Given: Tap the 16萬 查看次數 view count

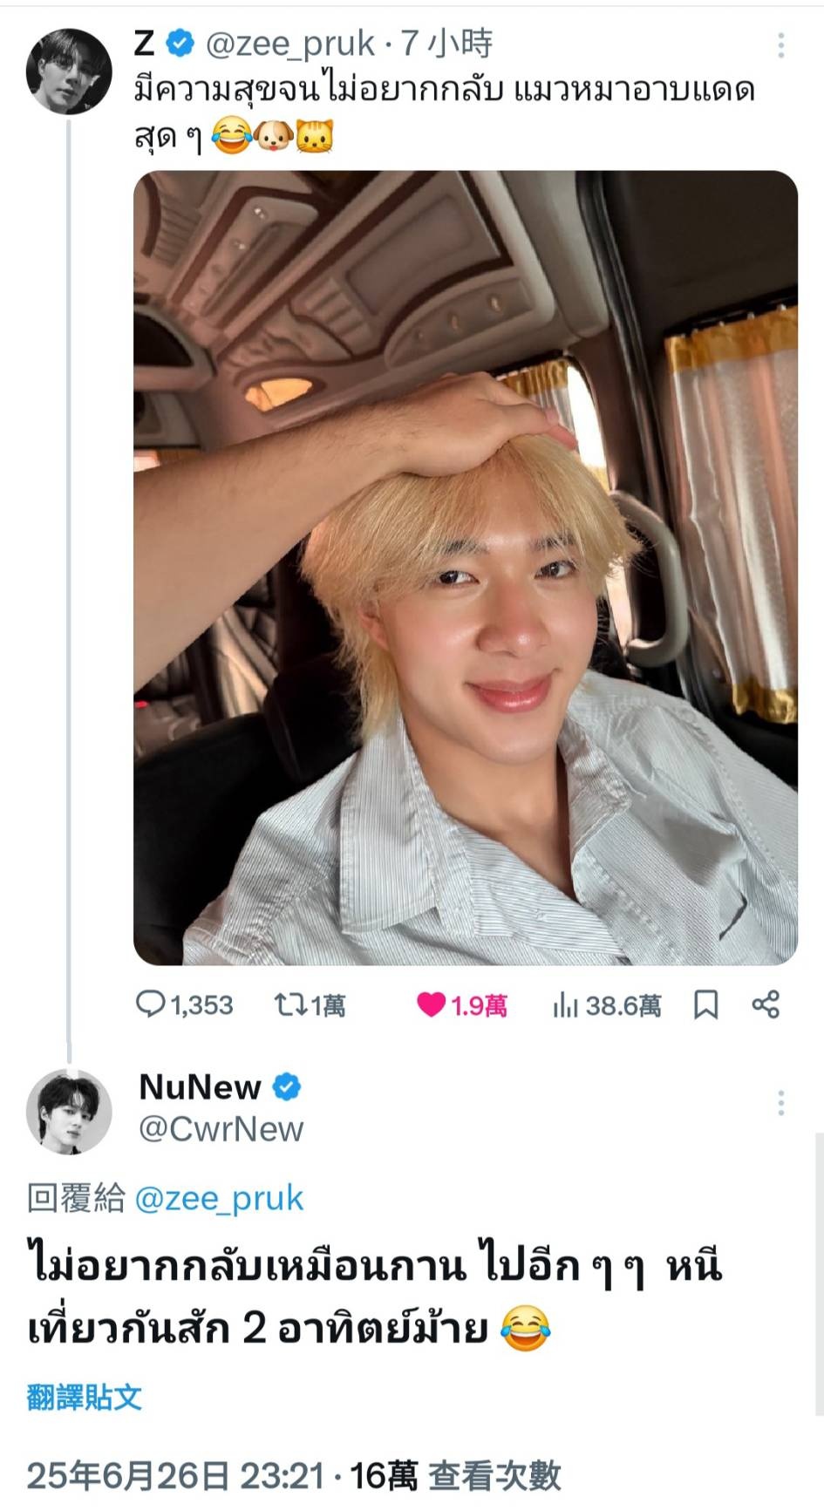Looking at the screenshot, I should point(455,1475).
